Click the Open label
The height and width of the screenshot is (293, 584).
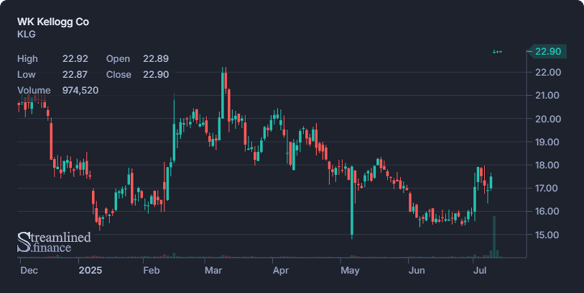point(118,59)
